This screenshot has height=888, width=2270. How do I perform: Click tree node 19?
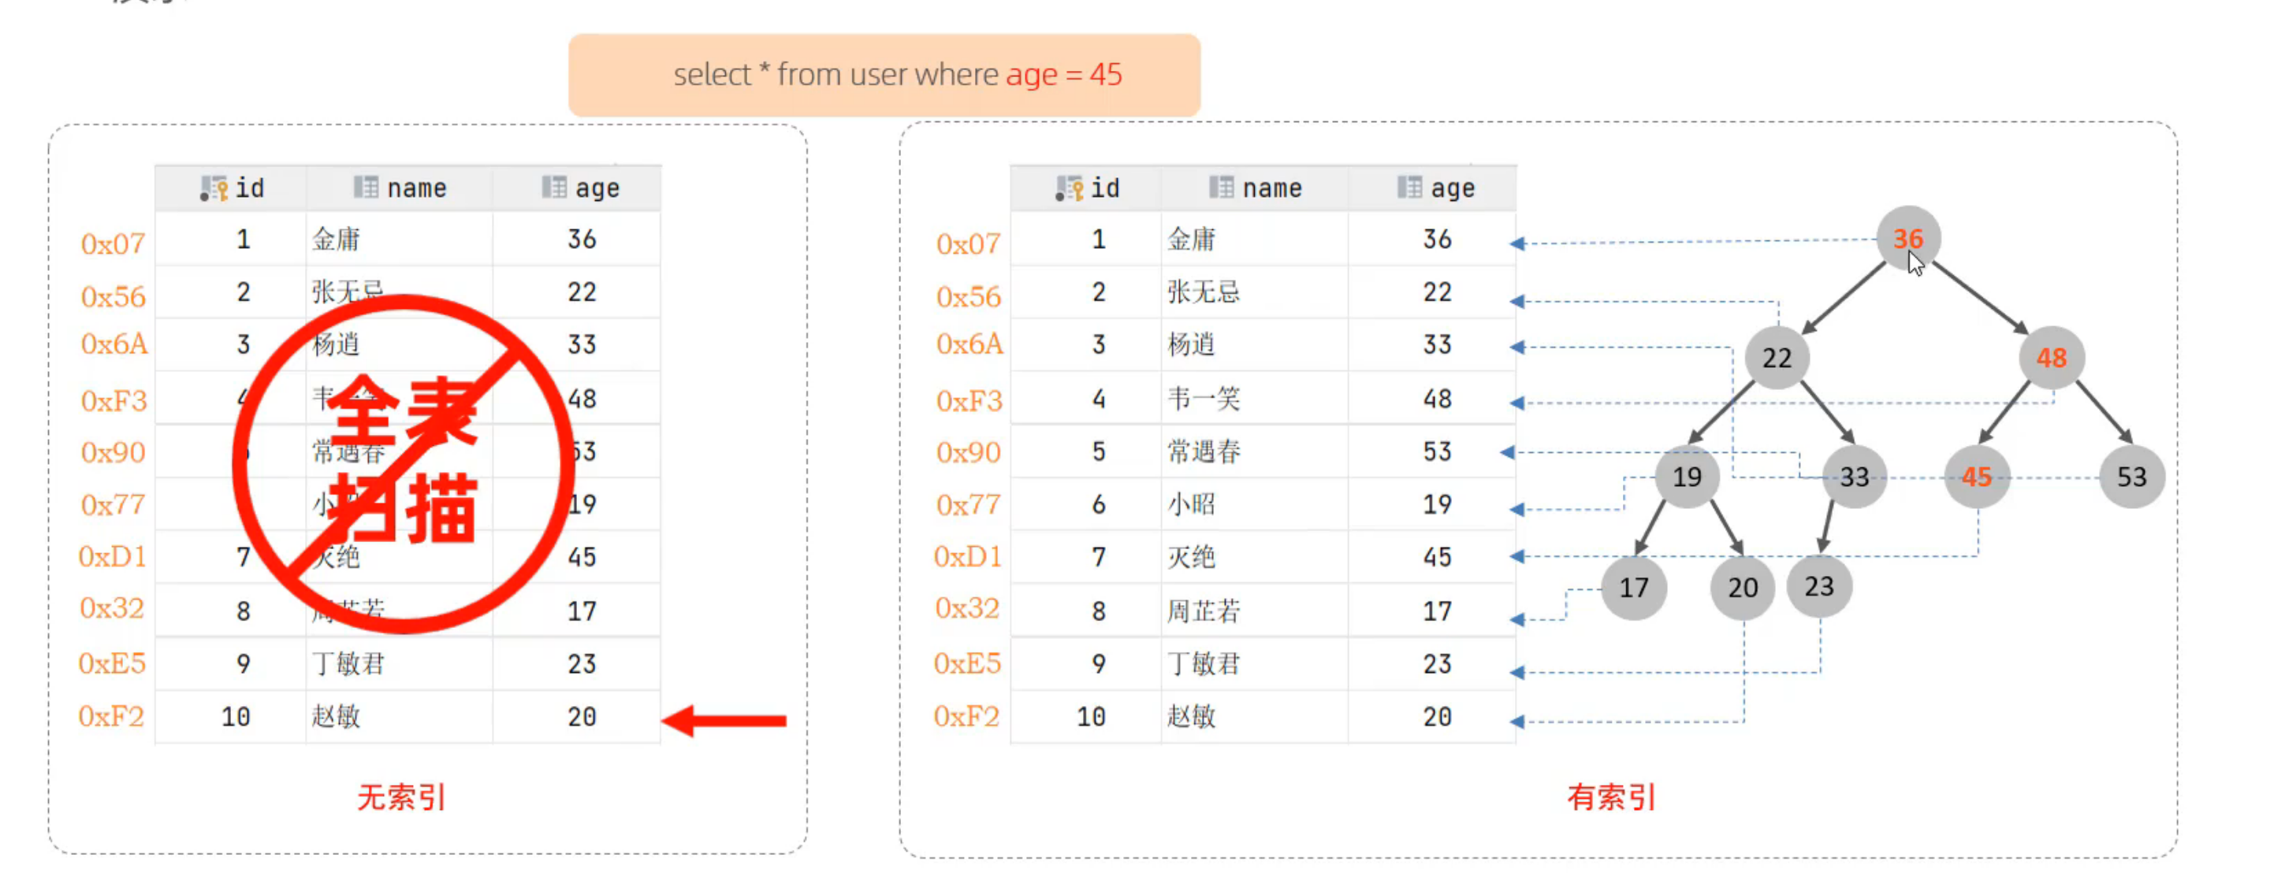coord(1687,477)
